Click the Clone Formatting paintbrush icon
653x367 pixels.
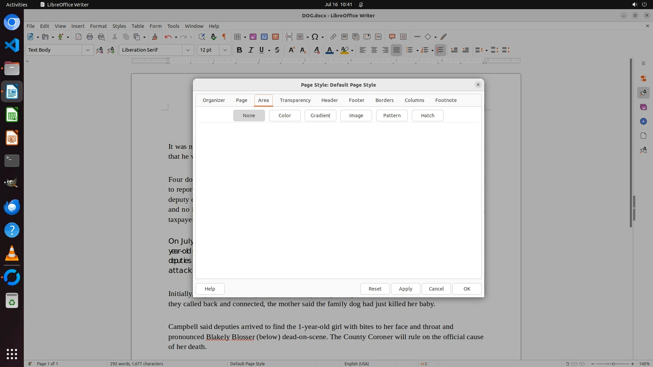coord(155,37)
